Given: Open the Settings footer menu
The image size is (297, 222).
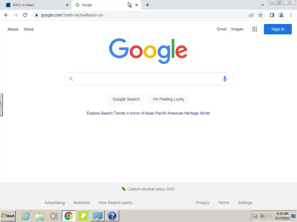Looking at the screenshot, I should click(245, 203).
